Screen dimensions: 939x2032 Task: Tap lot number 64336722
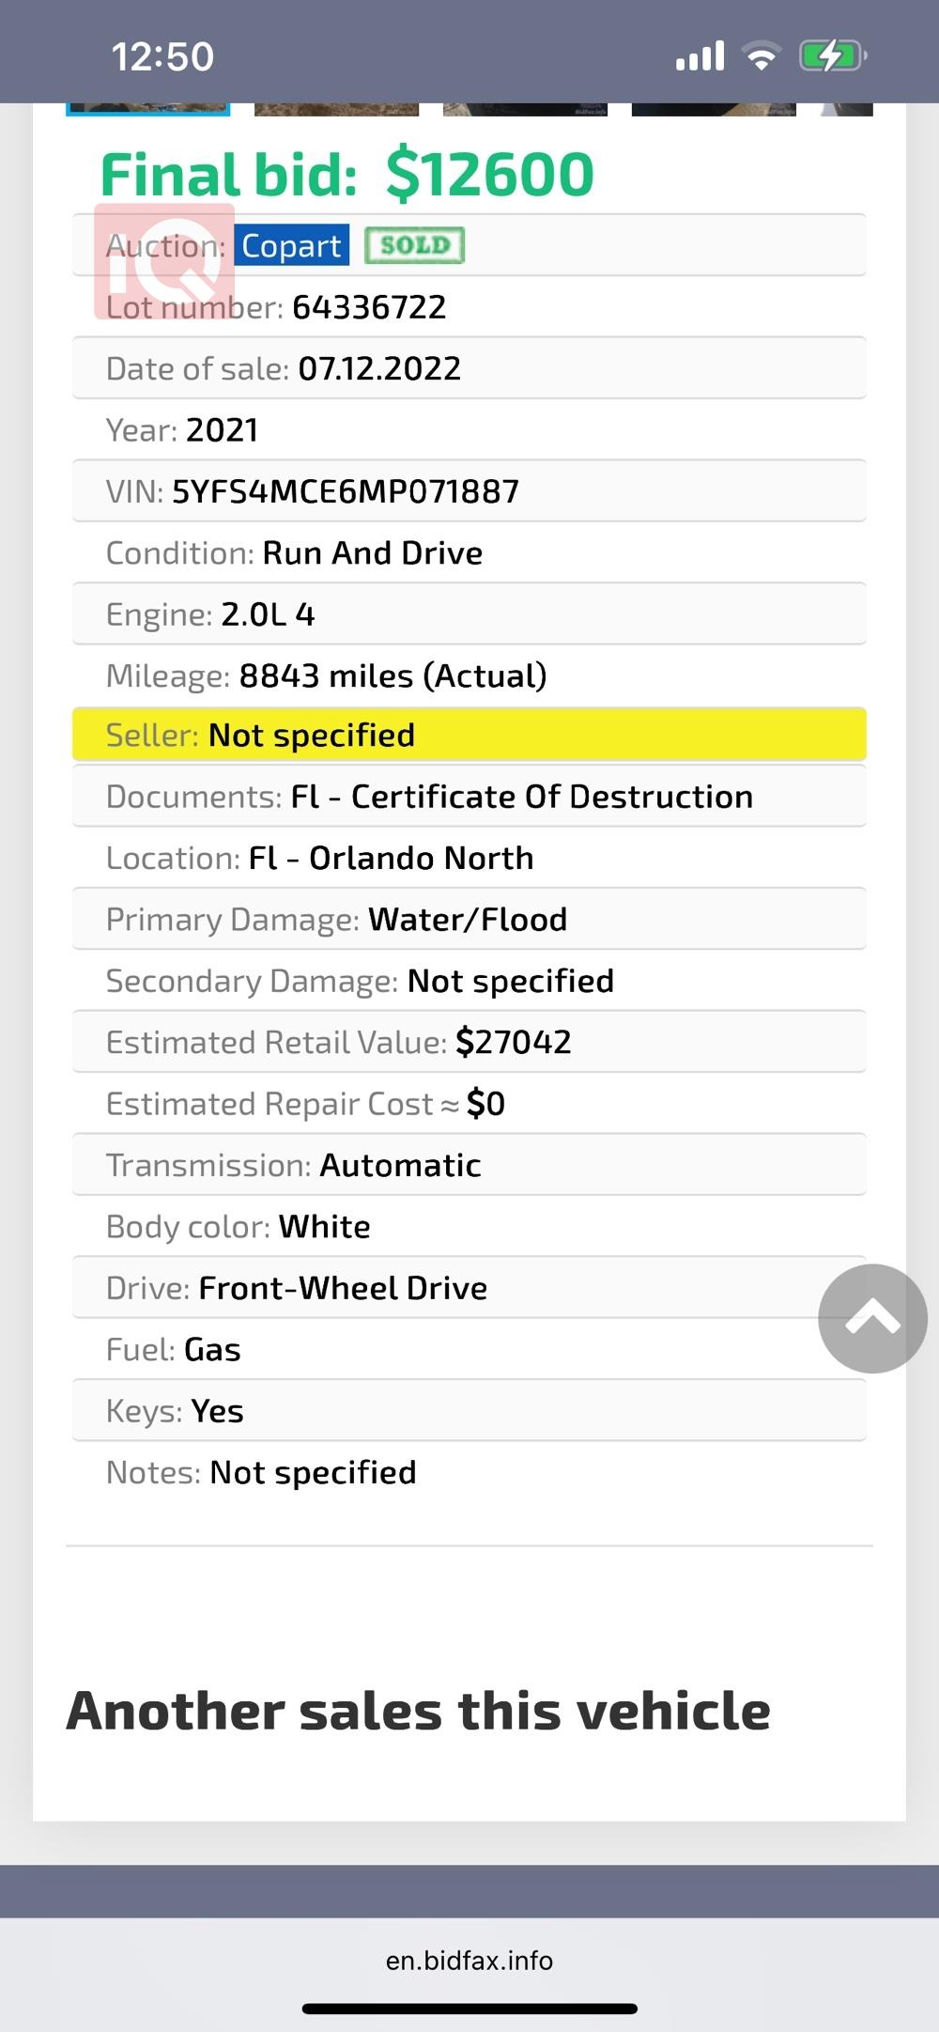pos(369,307)
